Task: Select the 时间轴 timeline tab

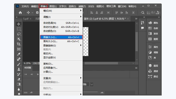Action: pyautogui.click(x=28, y=68)
